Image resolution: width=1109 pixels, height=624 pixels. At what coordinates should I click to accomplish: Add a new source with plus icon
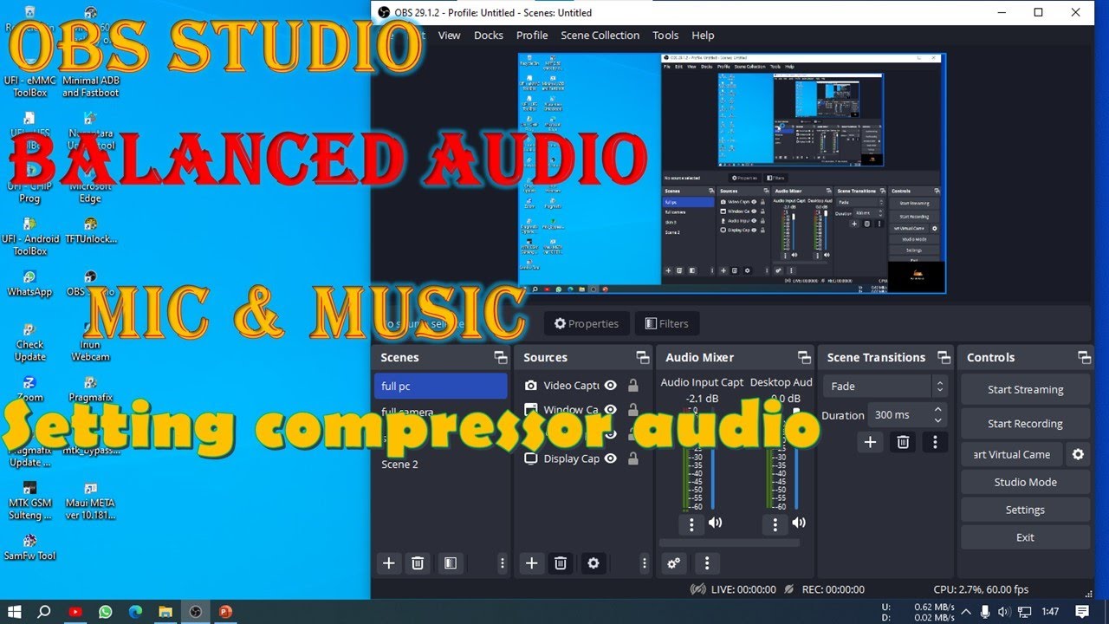tap(532, 563)
